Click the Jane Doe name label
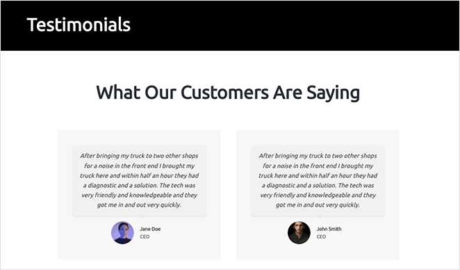The height and width of the screenshot is (270, 460). click(150, 229)
